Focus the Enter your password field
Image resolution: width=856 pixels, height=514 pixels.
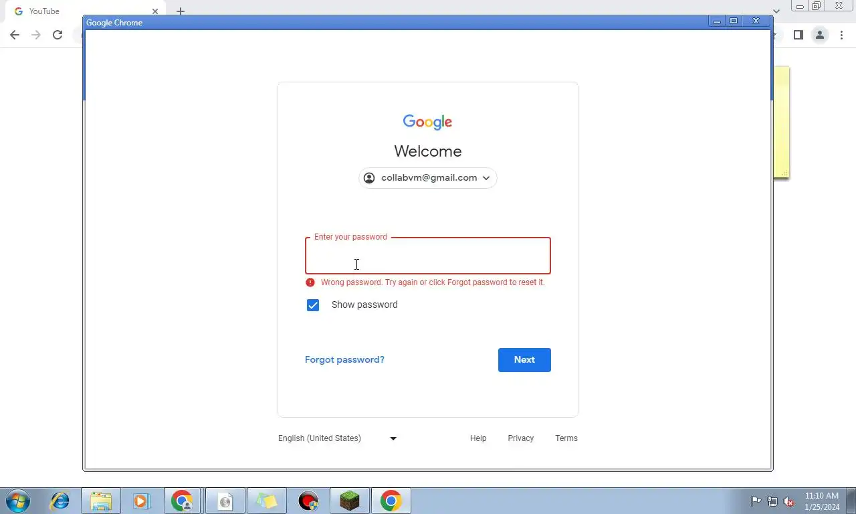pos(428,256)
